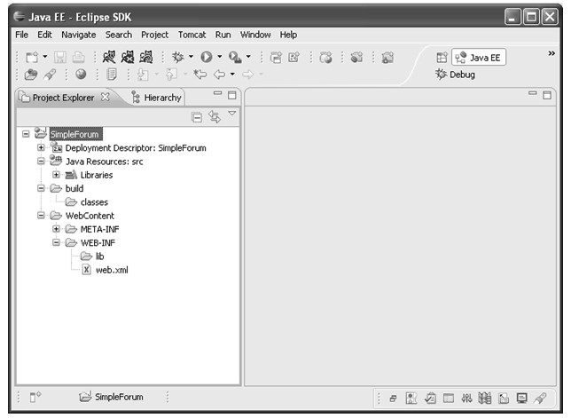The height and width of the screenshot is (418, 579).
Task: Collapse the WebContent folder node
Action: (x=41, y=215)
